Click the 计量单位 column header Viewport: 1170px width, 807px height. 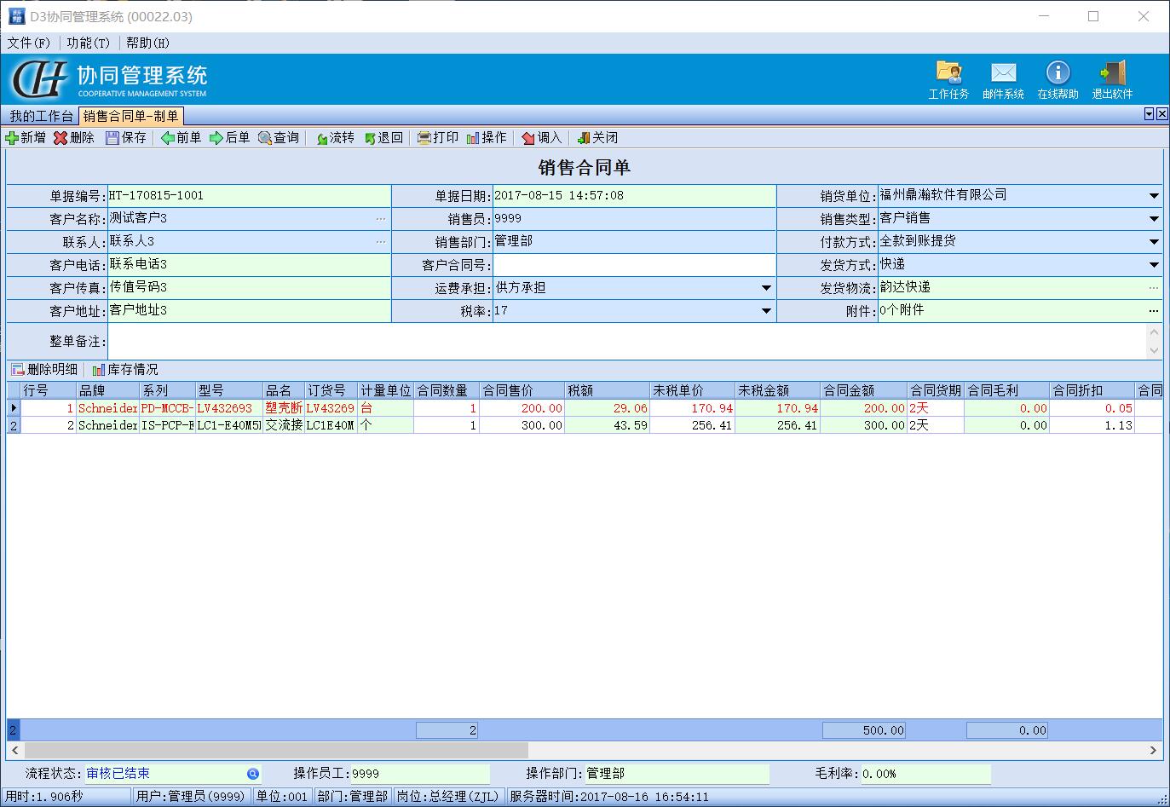pyautogui.click(x=385, y=390)
